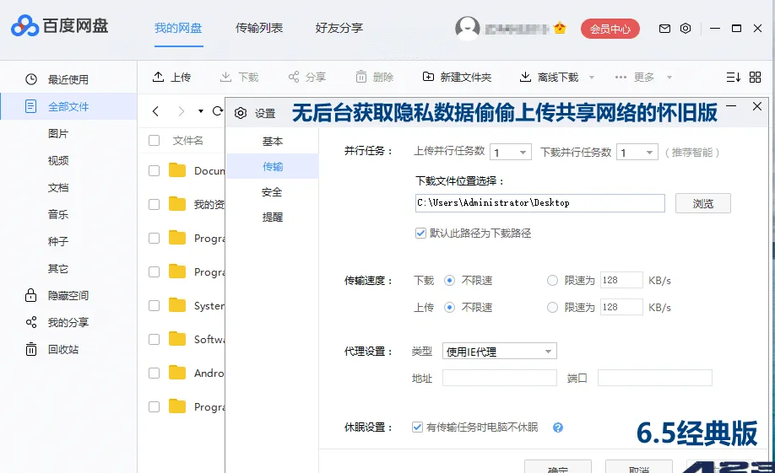Select upload speed limit radio

(x=552, y=307)
